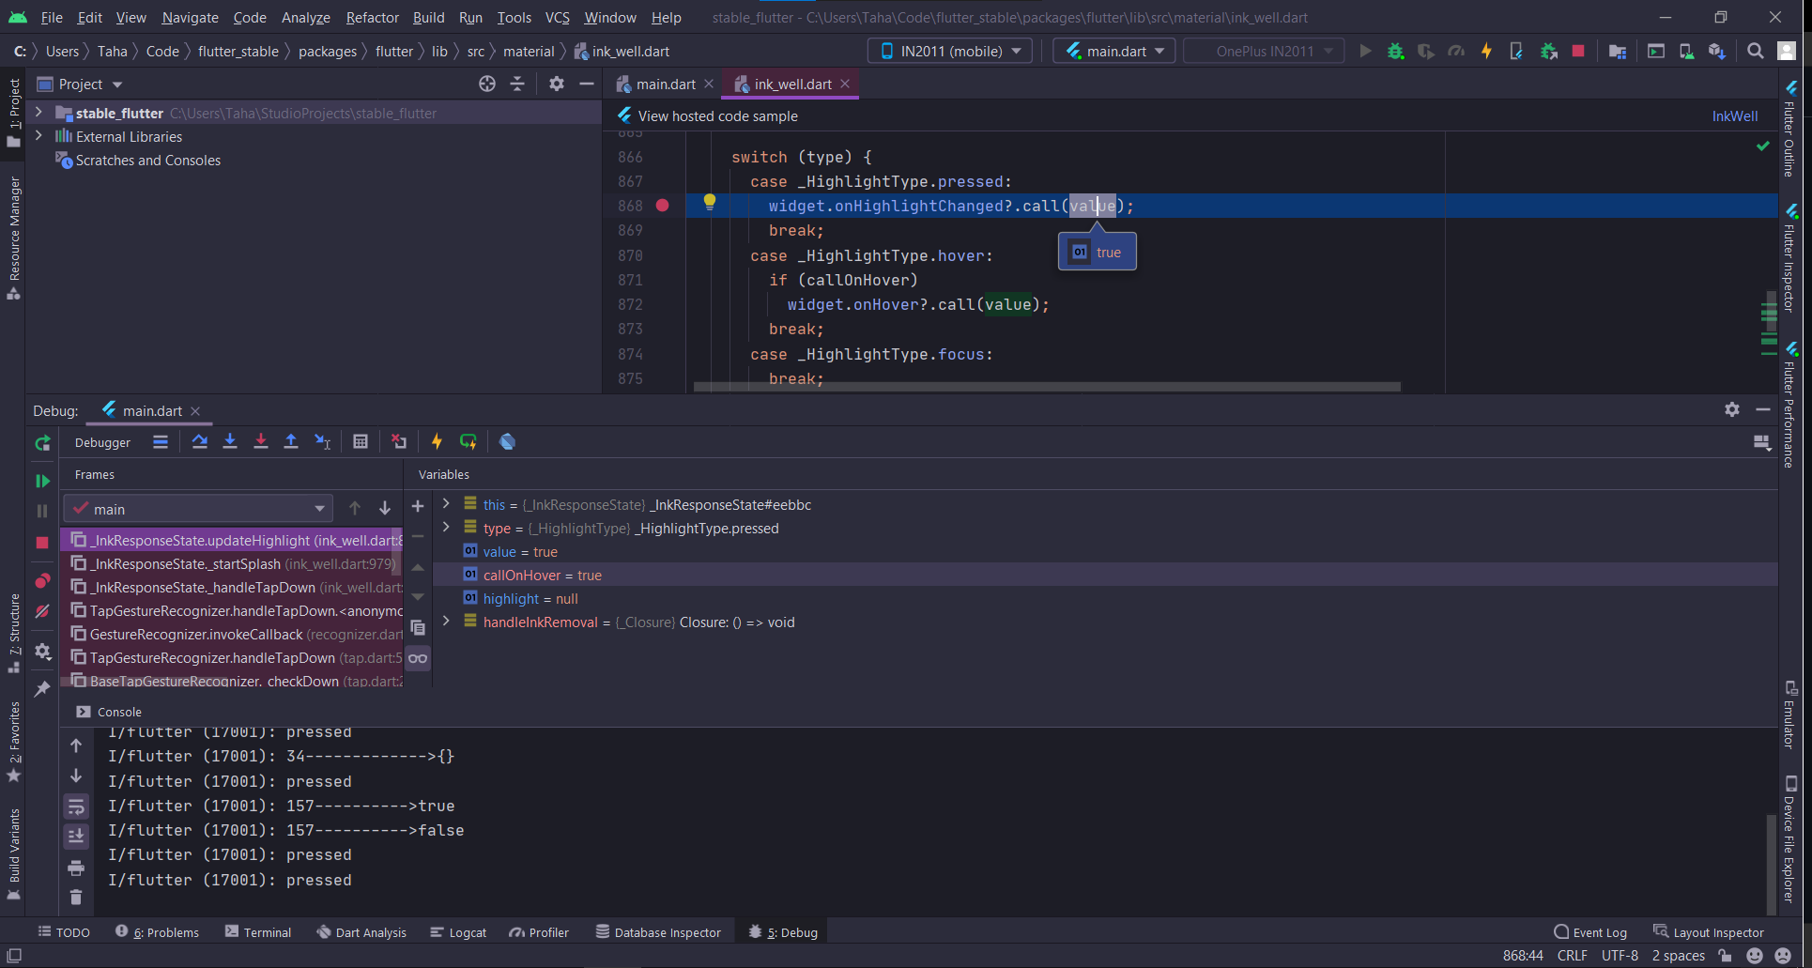Image resolution: width=1812 pixels, height=968 pixels.
Task: Enable soft wraps in the Console output
Action: (76, 806)
